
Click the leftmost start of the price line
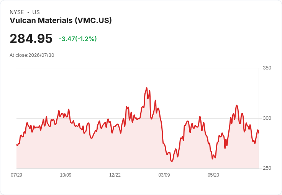click(x=17, y=145)
